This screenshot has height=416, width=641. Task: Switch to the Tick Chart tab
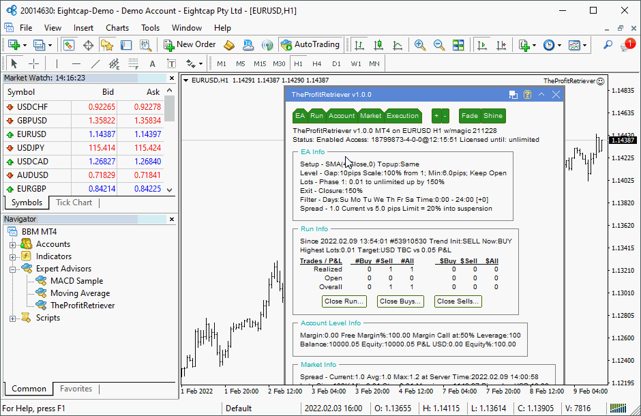(x=74, y=203)
